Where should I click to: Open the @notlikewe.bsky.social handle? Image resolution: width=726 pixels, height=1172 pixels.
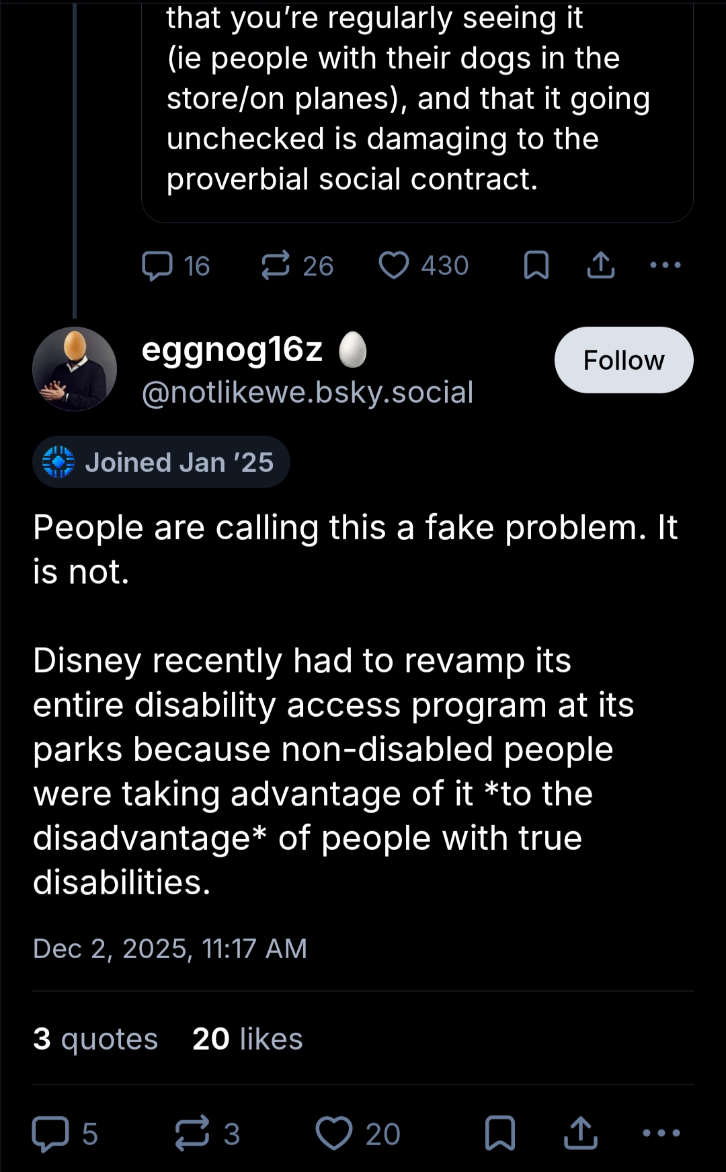tap(307, 393)
